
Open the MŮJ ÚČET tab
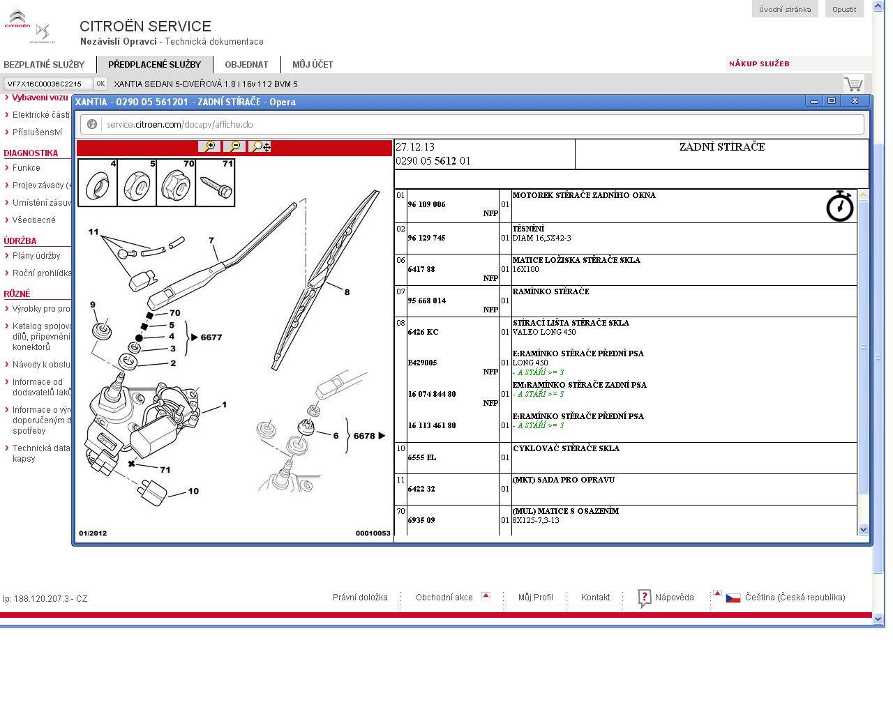pos(313,65)
